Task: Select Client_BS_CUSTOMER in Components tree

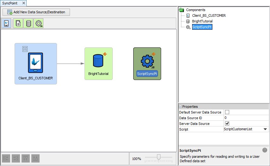Action: point(209,15)
